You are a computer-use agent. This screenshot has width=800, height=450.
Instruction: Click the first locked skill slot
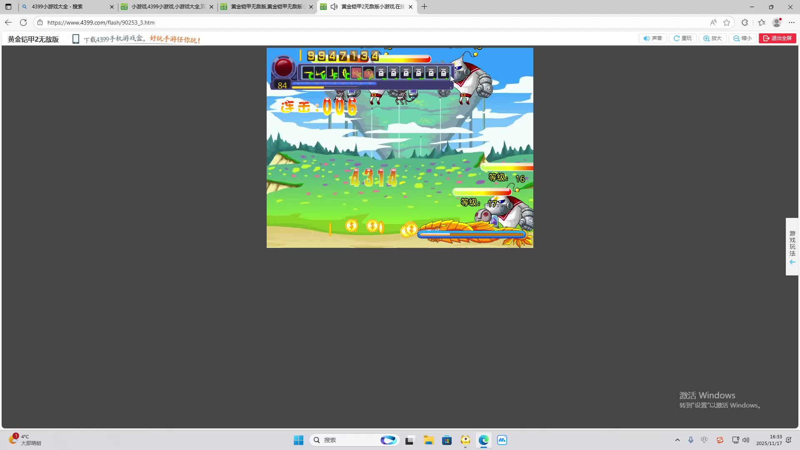coord(381,73)
